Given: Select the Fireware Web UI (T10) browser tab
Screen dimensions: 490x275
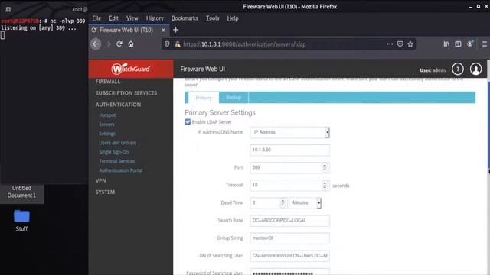Looking at the screenshot, I should (x=129, y=30).
